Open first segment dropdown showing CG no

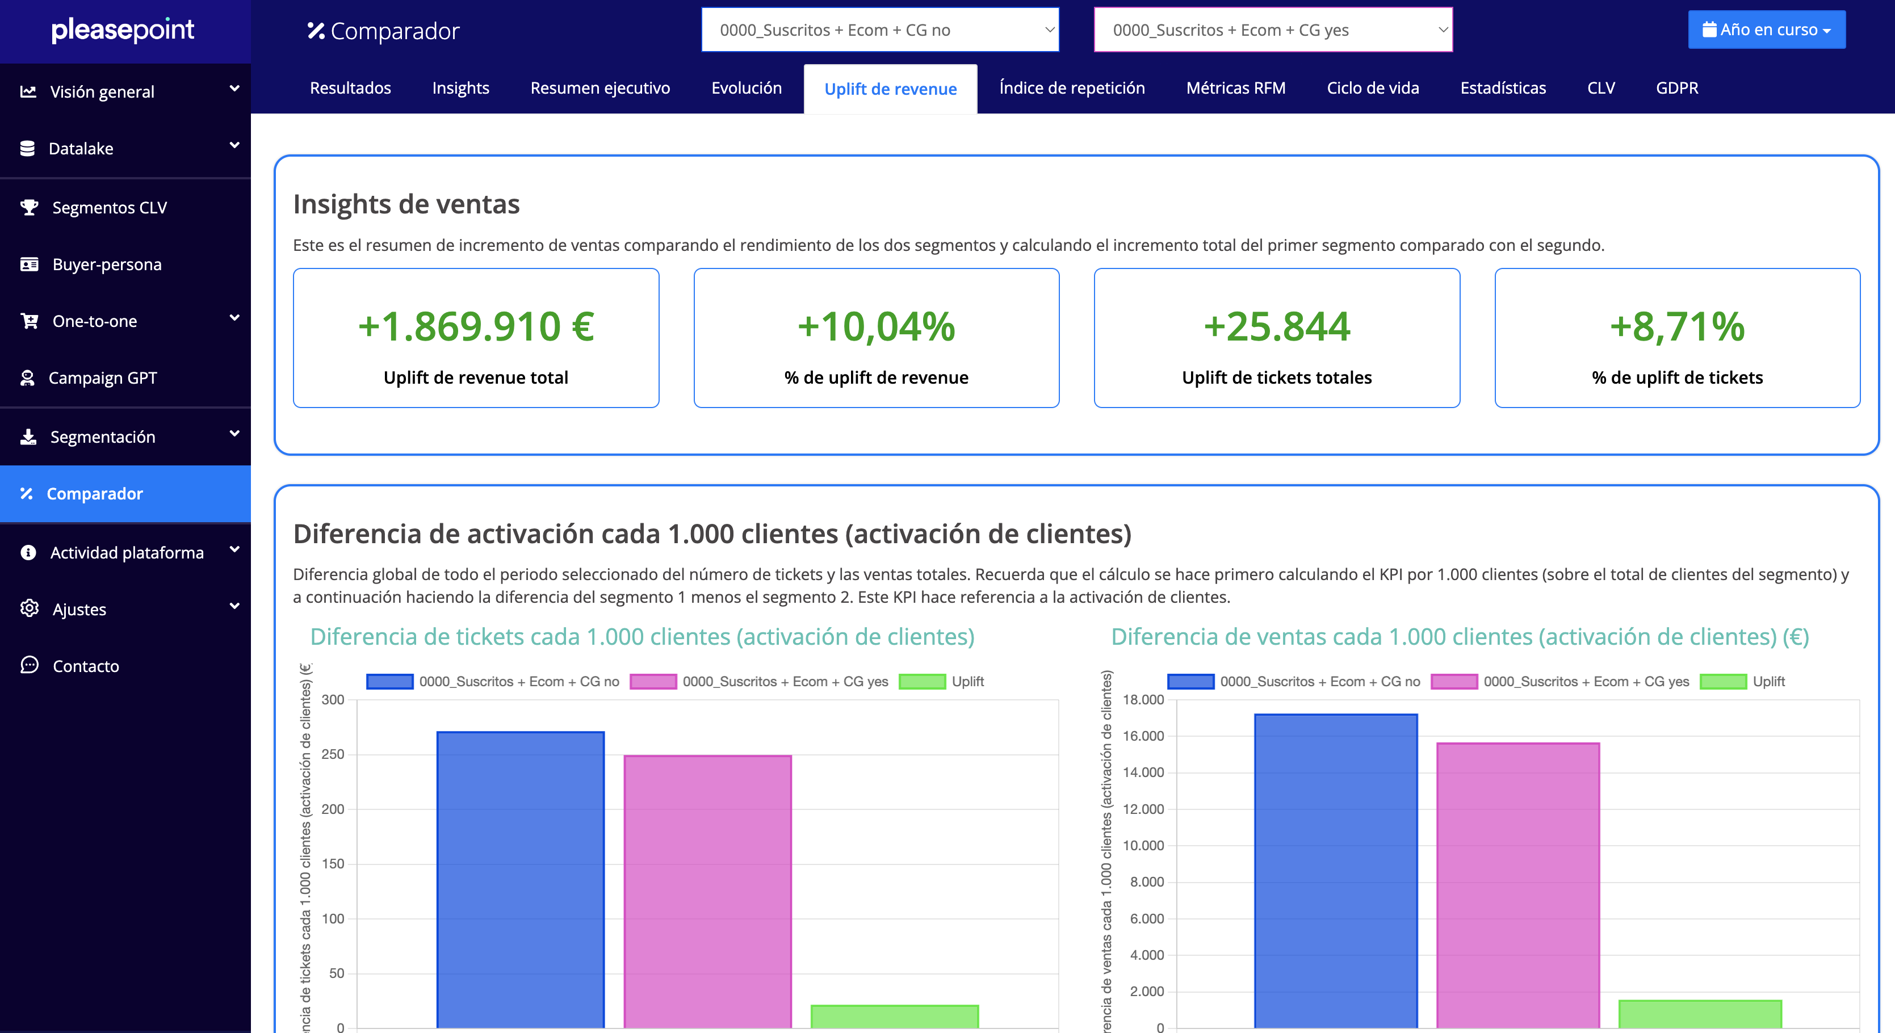tap(880, 30)
